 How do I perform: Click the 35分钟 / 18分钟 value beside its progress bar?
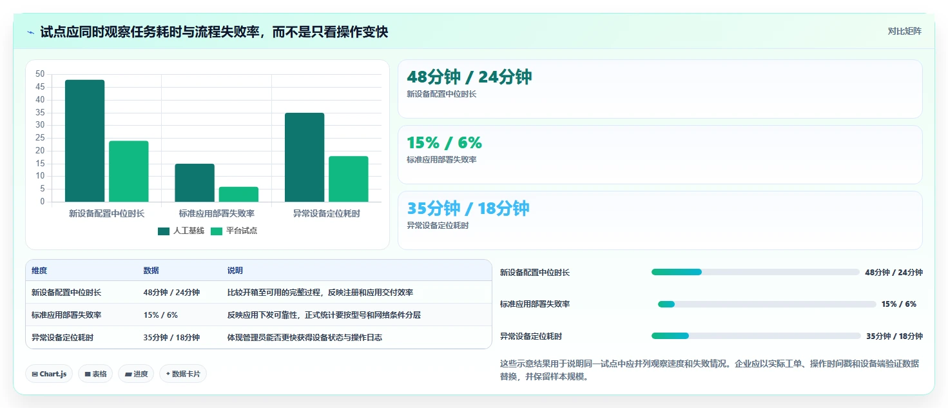pyautogui.click(x=895, y=336)
